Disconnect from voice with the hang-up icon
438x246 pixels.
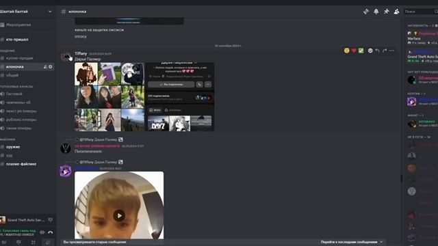coord(51,232)
